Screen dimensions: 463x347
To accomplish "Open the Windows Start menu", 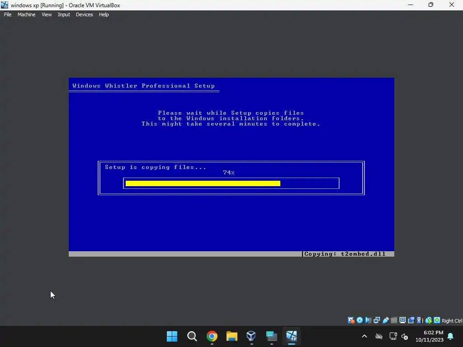I will pyautogui.click(x=172, y=336).
